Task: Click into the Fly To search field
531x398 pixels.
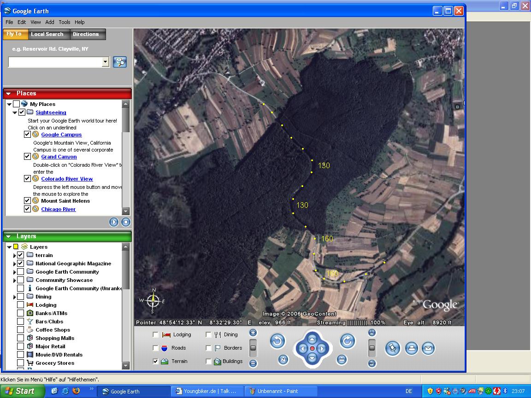Action: pos(55,62)
